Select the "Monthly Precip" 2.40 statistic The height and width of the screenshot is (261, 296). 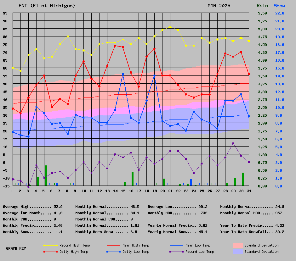[33, 225]
